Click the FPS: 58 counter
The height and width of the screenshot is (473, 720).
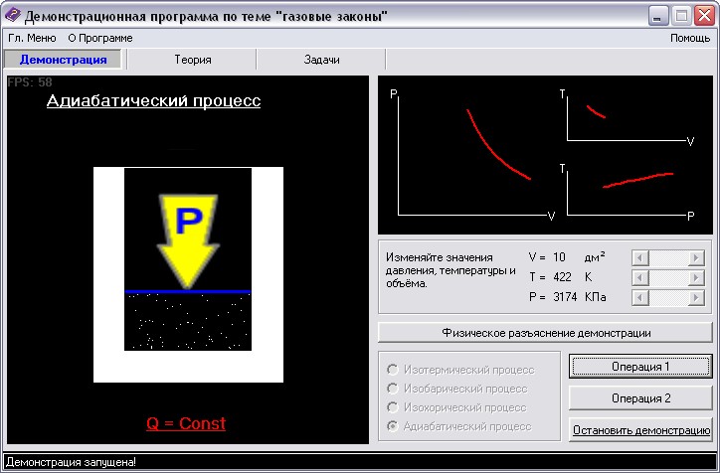pyautogui.click(x=30, y=82)
